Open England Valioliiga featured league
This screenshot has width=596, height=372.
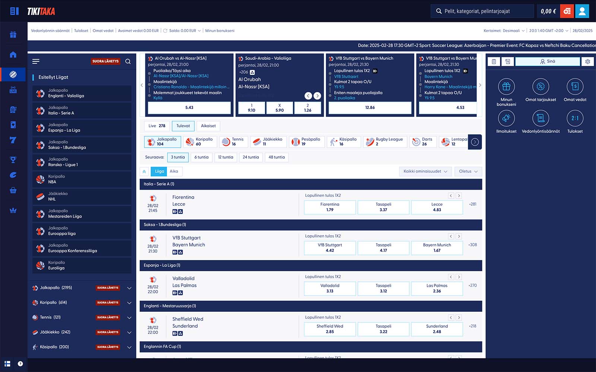82,93
